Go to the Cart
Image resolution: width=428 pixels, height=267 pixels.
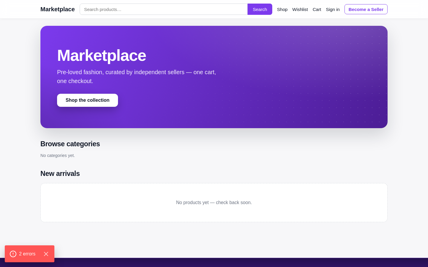[x=317, y=9]
